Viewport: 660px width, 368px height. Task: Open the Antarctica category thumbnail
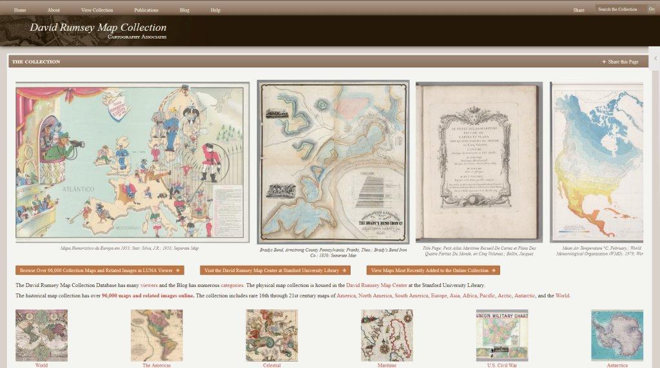tap(617, 336)
